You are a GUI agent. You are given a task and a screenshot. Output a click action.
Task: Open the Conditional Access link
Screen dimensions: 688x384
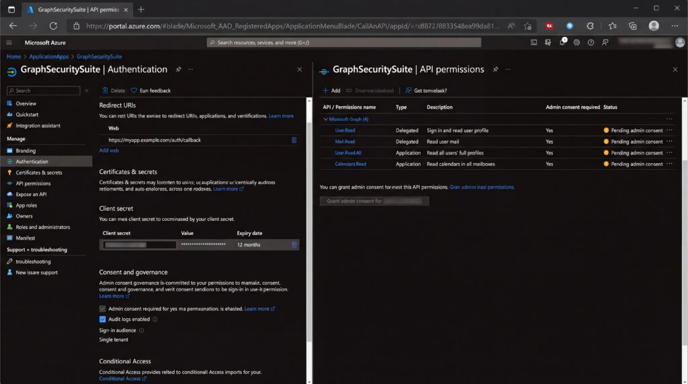tap(122, 379)
